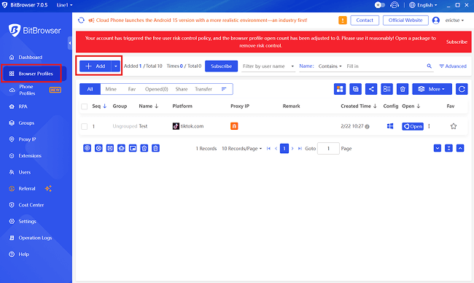Click the Official Website button
Image resolution: width=474 pixels, height=283 pixels.
point(405,20)
